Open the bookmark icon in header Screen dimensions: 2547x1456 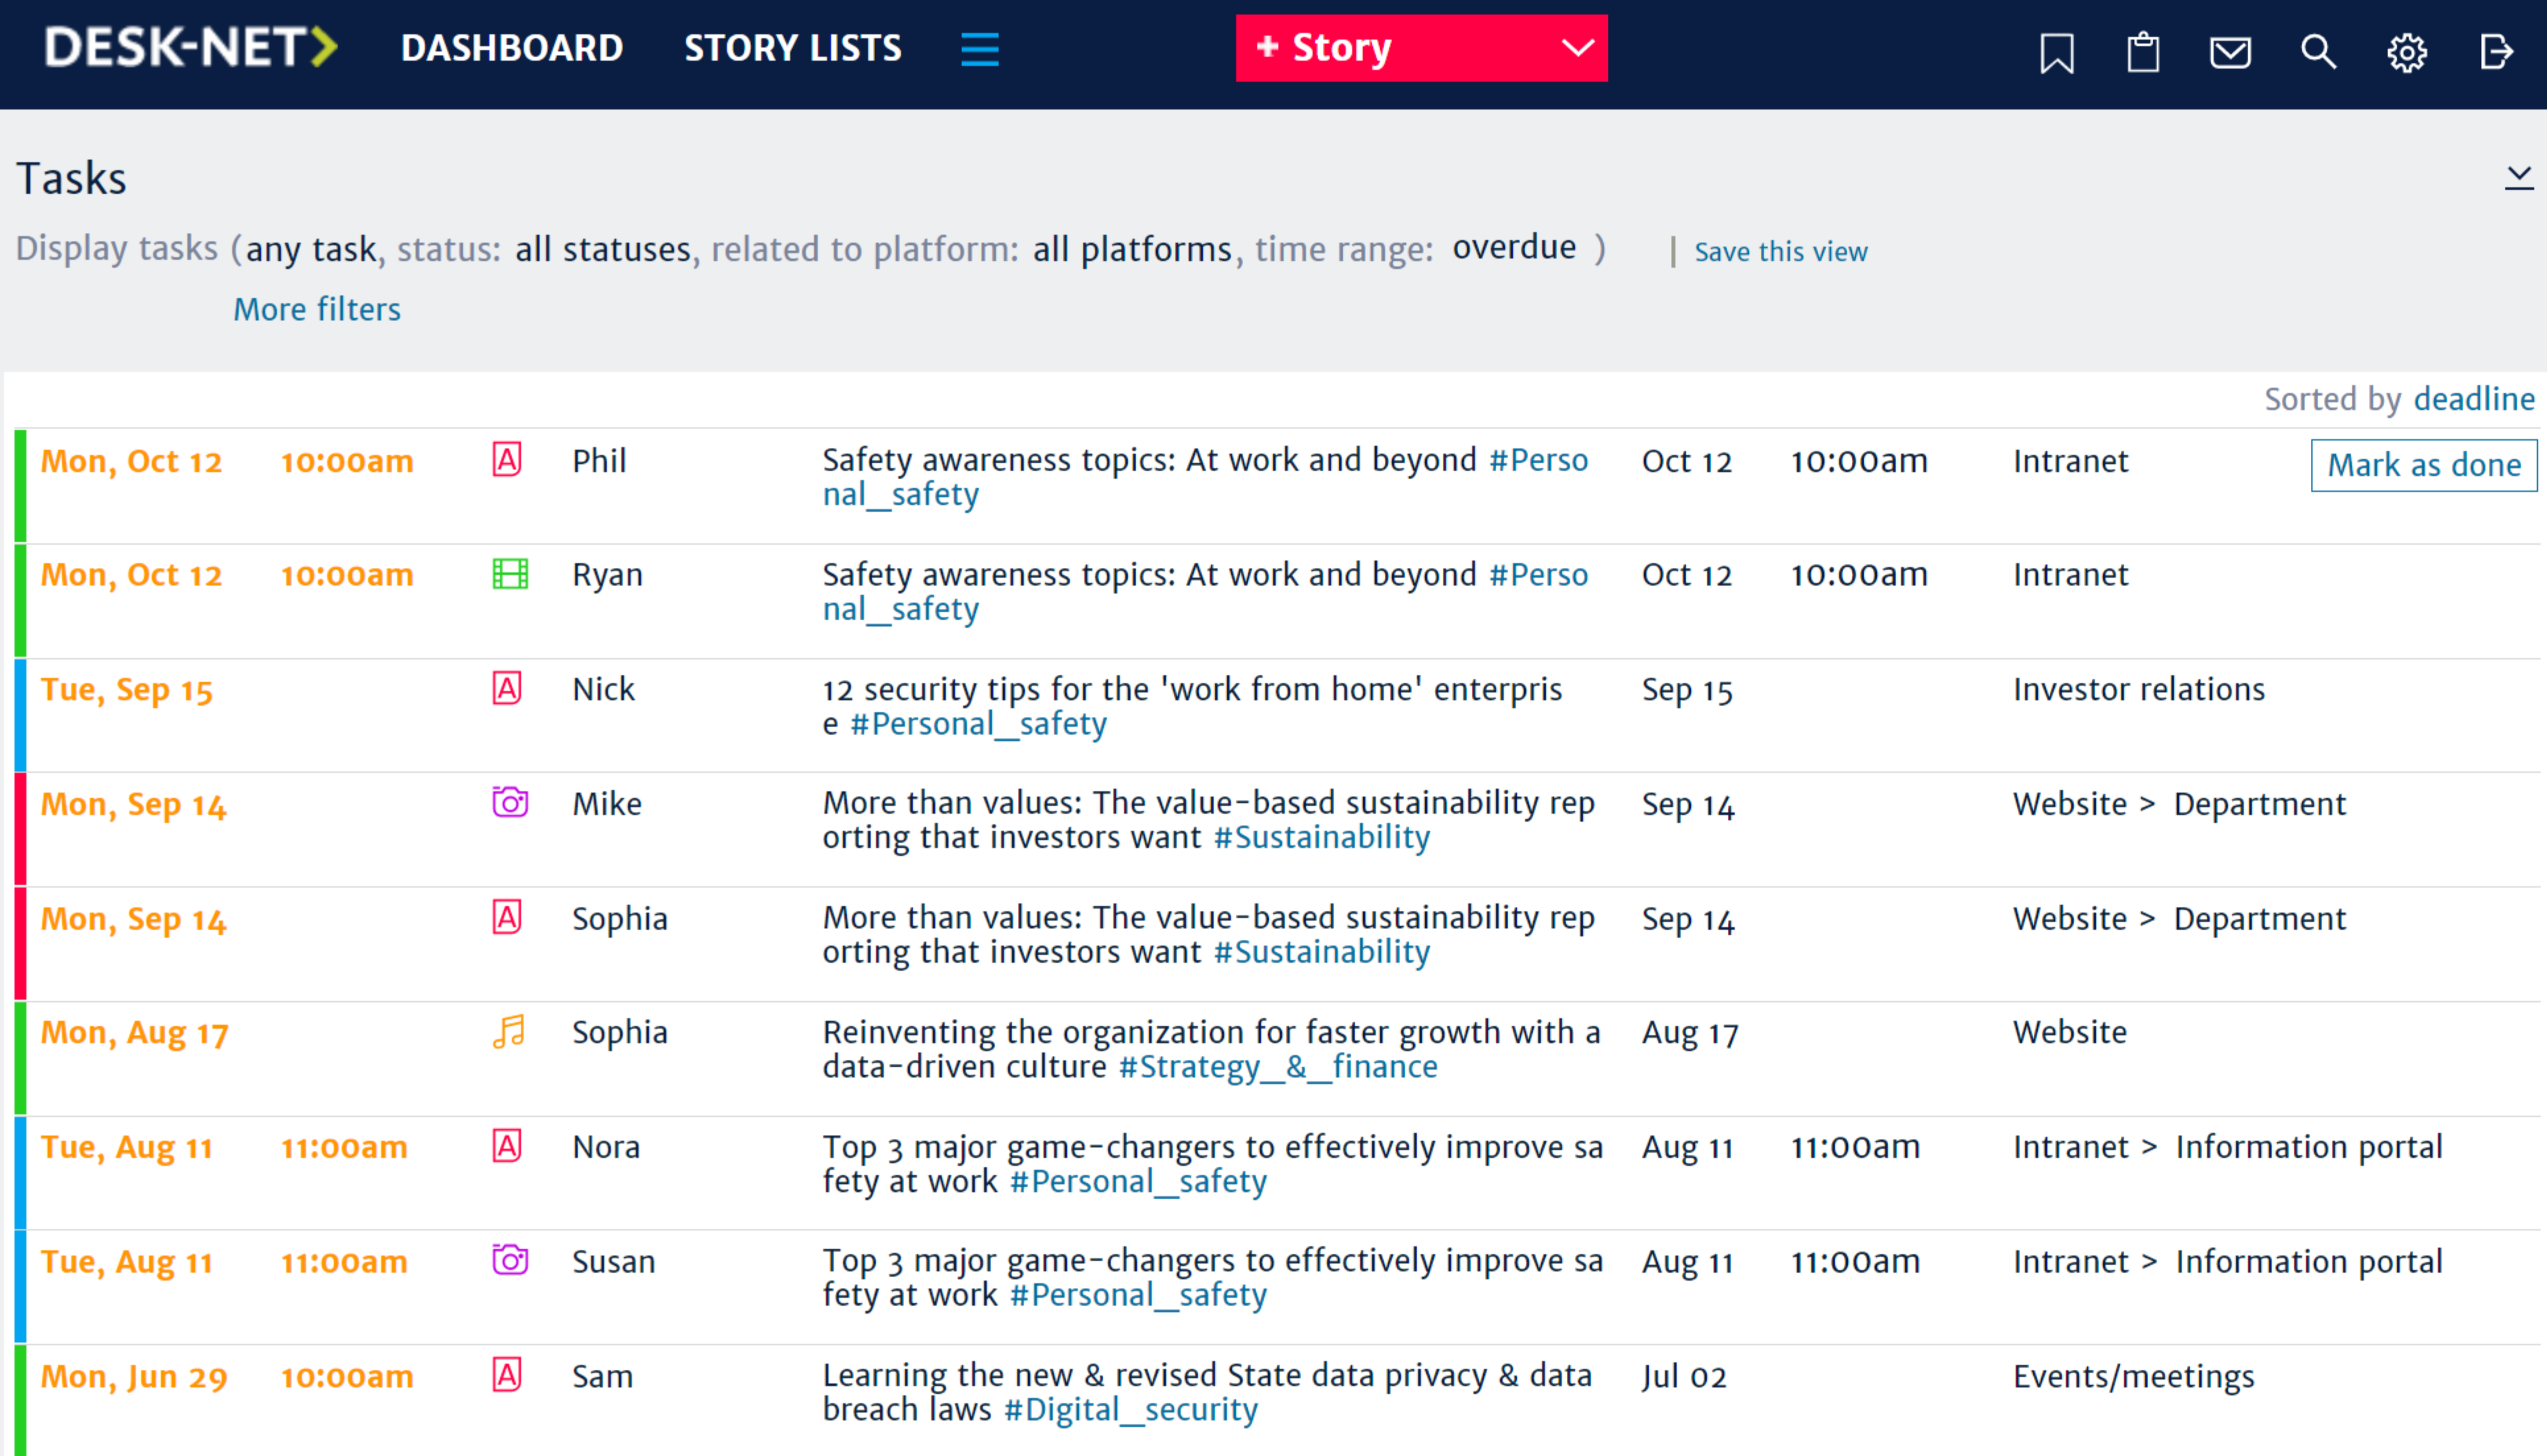(x=2056, y=51)
